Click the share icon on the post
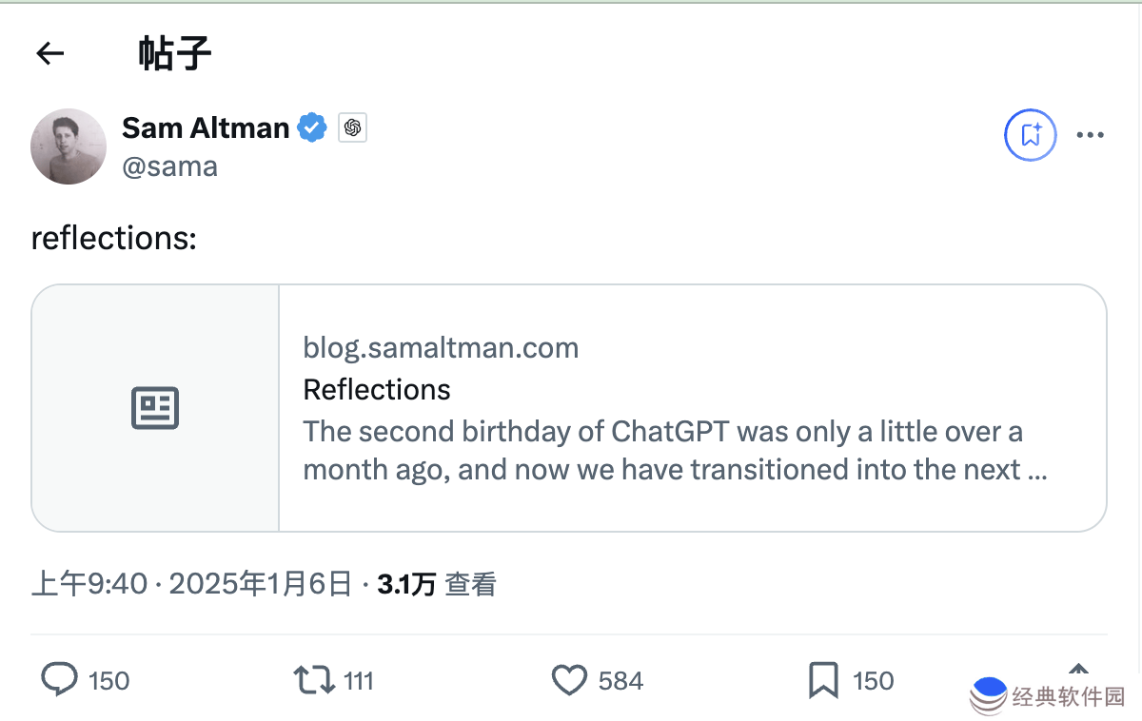The image size is (1142, 721). (x=1078, y=672)
